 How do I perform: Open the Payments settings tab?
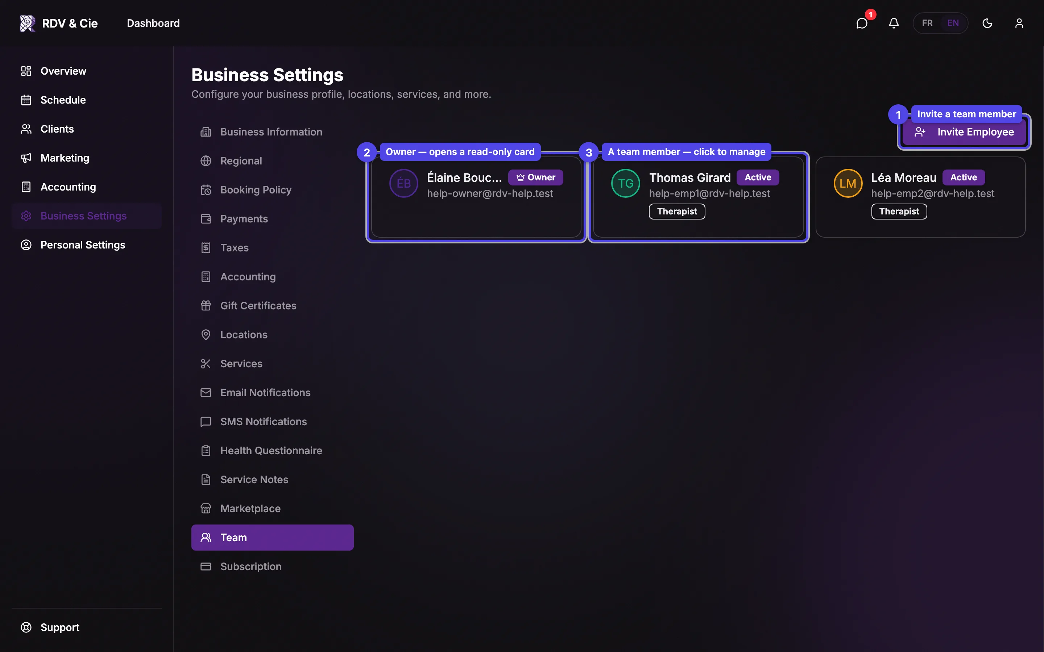click(x=272, y=219)
